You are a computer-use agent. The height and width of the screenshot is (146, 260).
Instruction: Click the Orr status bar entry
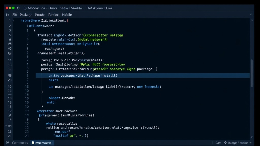[x=218, y=143]
